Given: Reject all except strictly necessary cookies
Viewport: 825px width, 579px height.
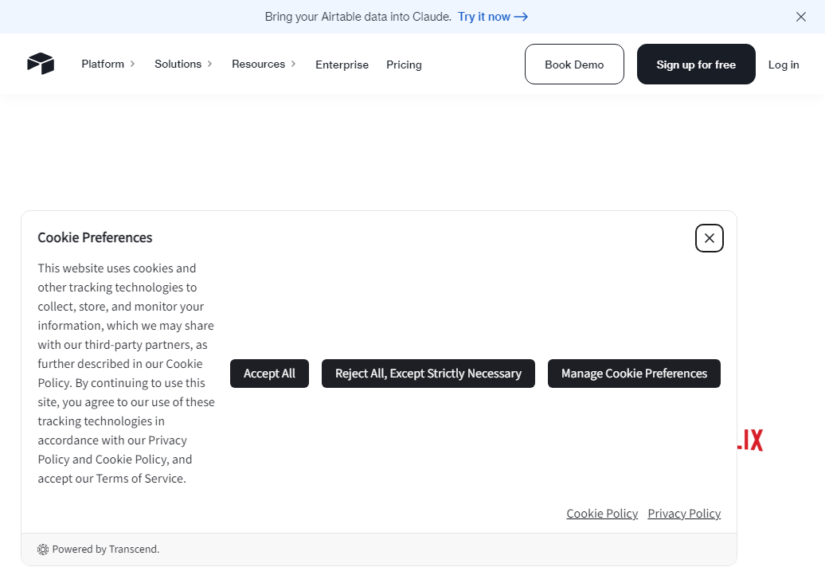Looking at the screenshot, I should click(x=428, y=374).
